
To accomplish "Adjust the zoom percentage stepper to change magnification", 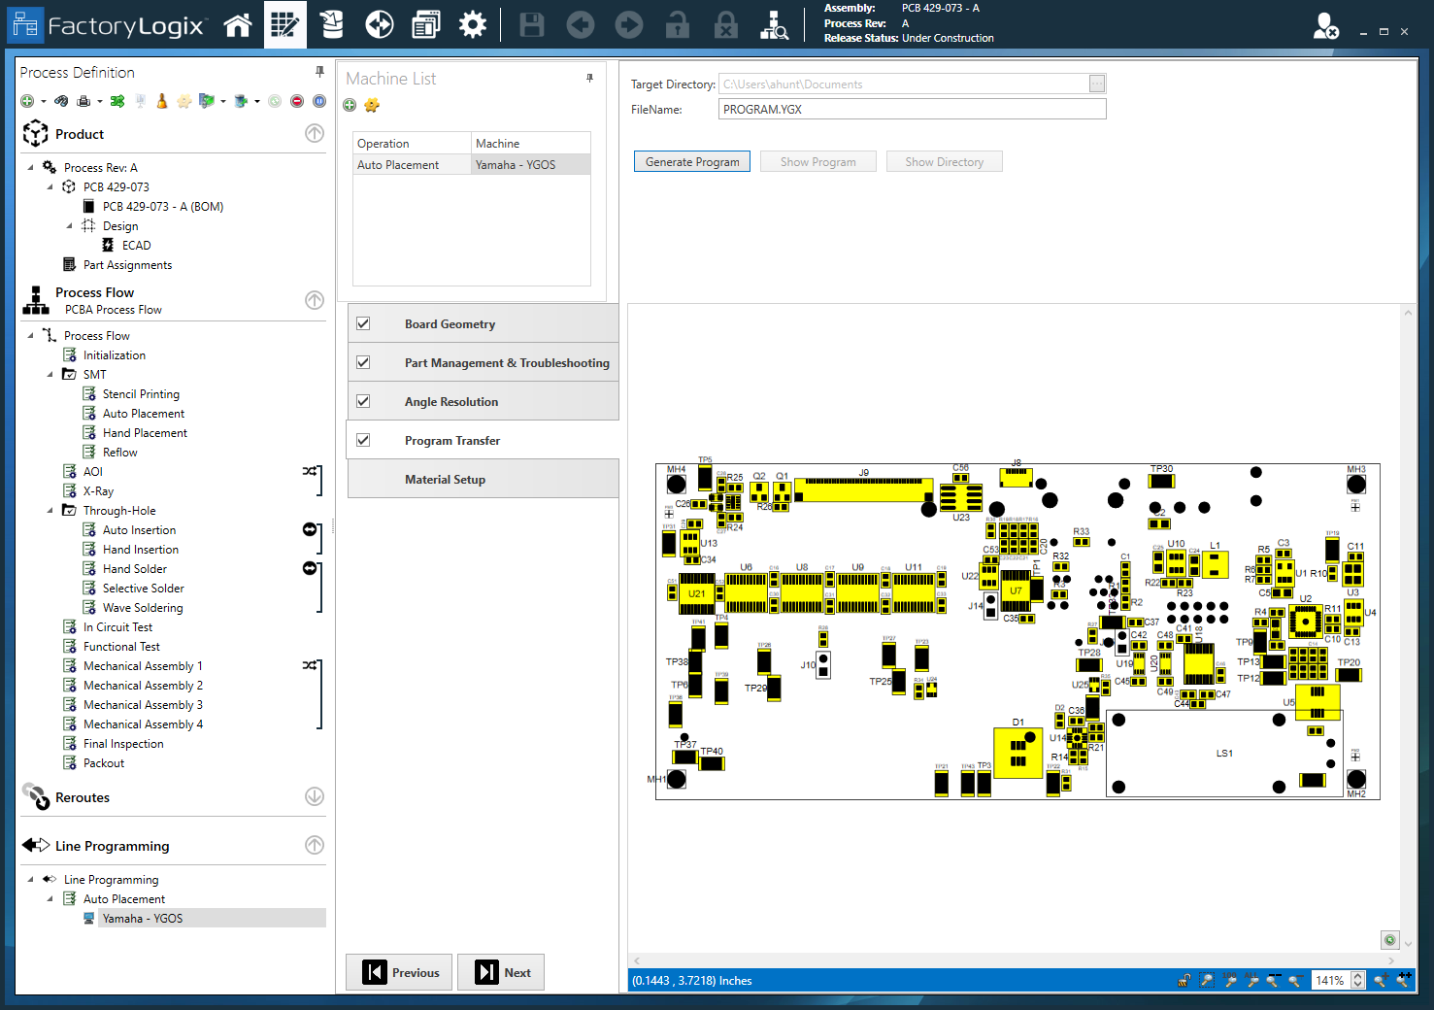I will pyautogui.click(x=1357, y=981).
